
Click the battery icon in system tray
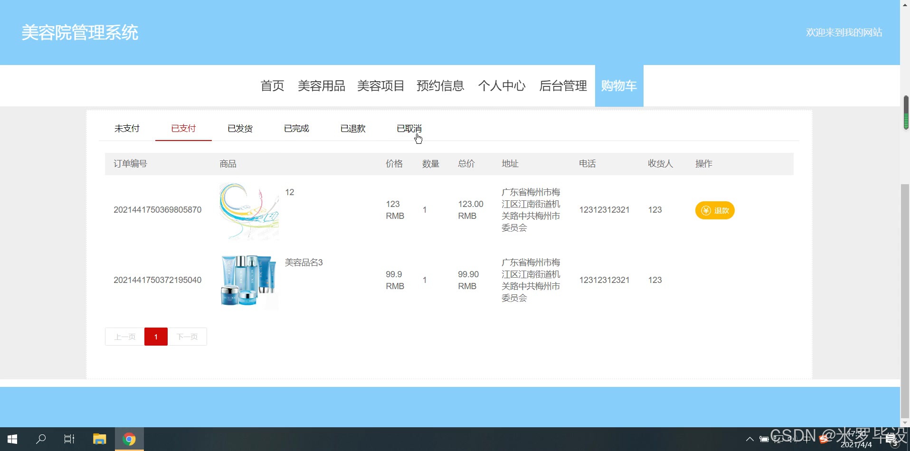coord(764,439)
